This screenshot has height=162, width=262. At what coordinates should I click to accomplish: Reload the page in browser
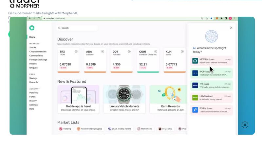[x=39, y=18]
